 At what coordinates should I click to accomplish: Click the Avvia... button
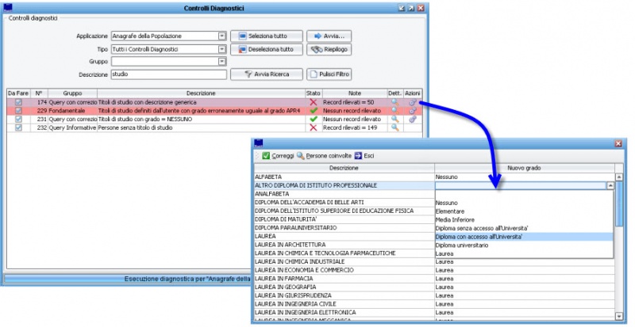point(329,36)
